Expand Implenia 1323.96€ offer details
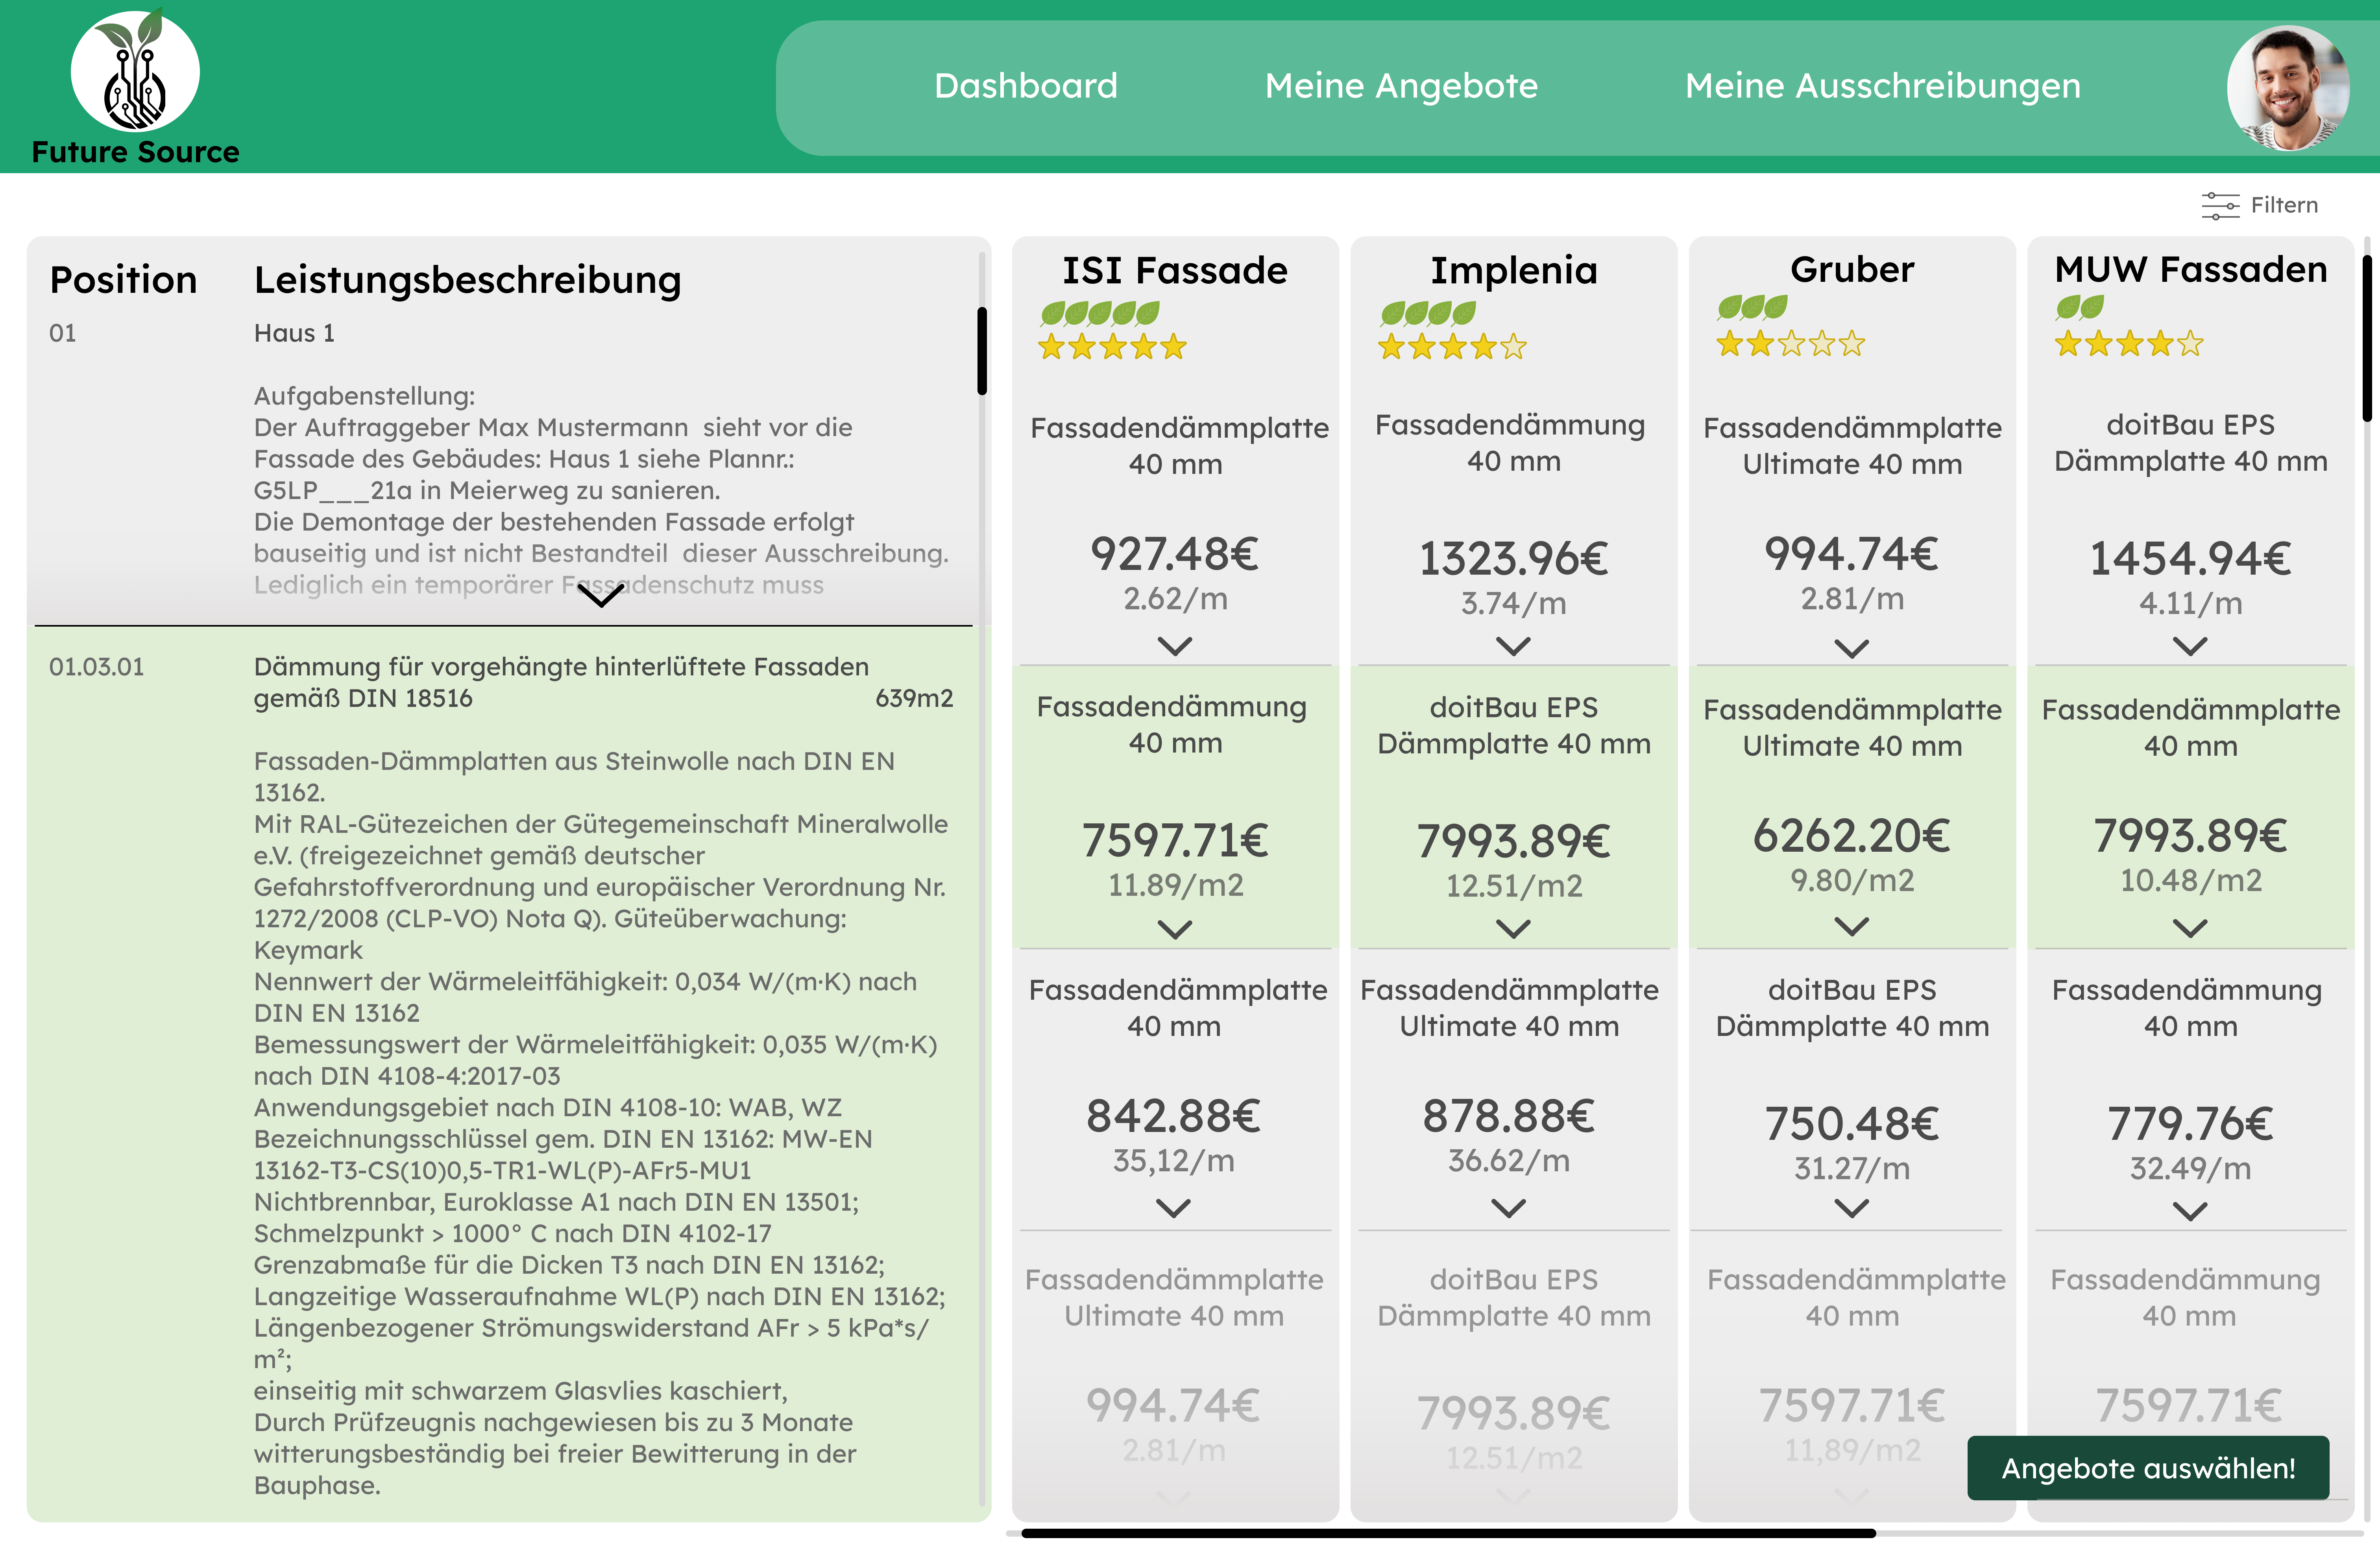 pyautogui.click(x=1513, y=647)
